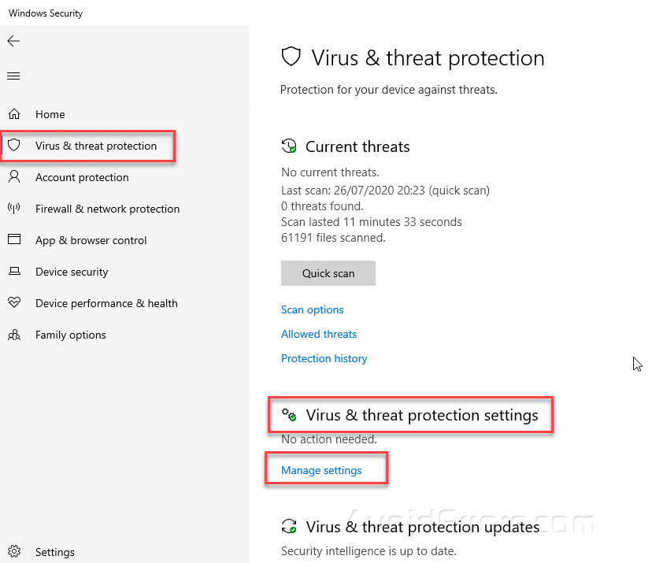This screenshot has width=652, height=563.
Task: View Protection history
Action: point(324,358)
